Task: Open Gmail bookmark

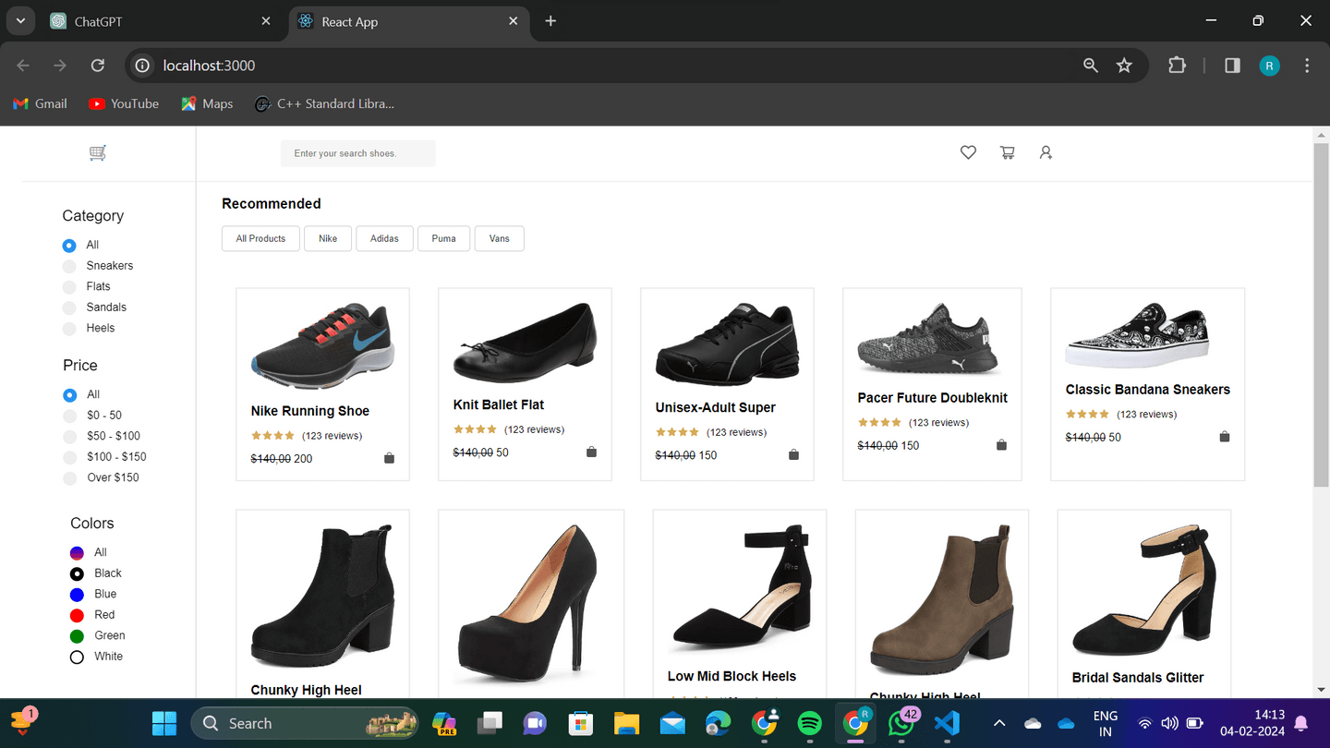Action: pyautogui.click(x=40, y=103)
